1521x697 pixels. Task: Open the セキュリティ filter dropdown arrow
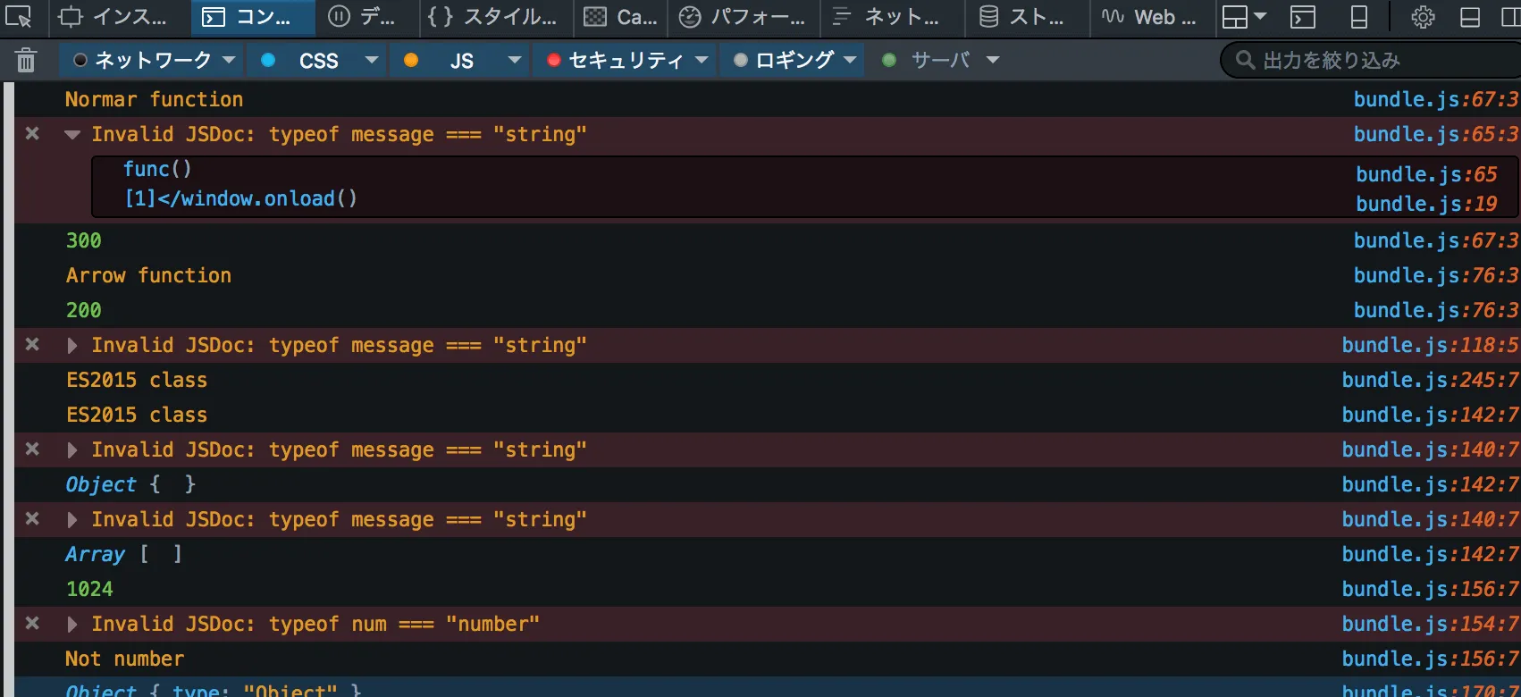pyautogui.click(x=702, y=60)
